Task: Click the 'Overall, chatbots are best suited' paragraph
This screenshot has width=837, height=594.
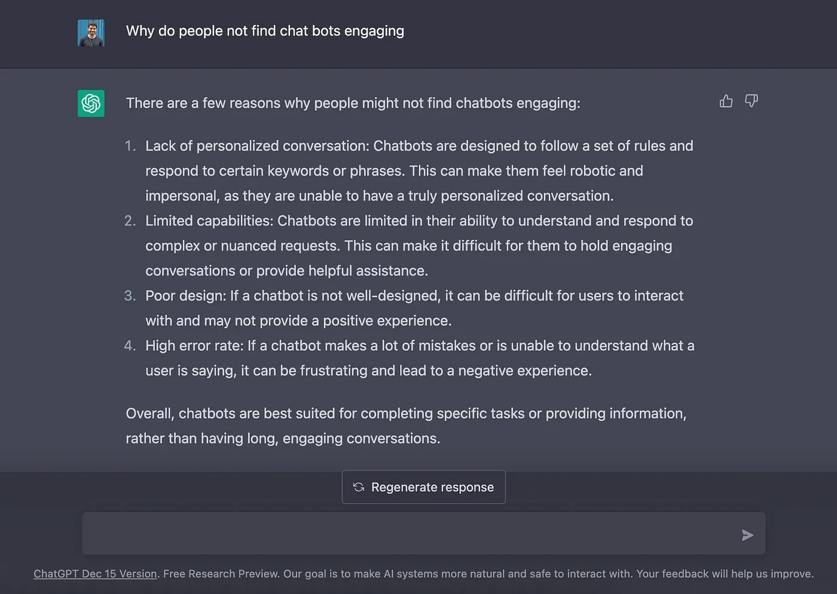Action: (x=405, y=426)
